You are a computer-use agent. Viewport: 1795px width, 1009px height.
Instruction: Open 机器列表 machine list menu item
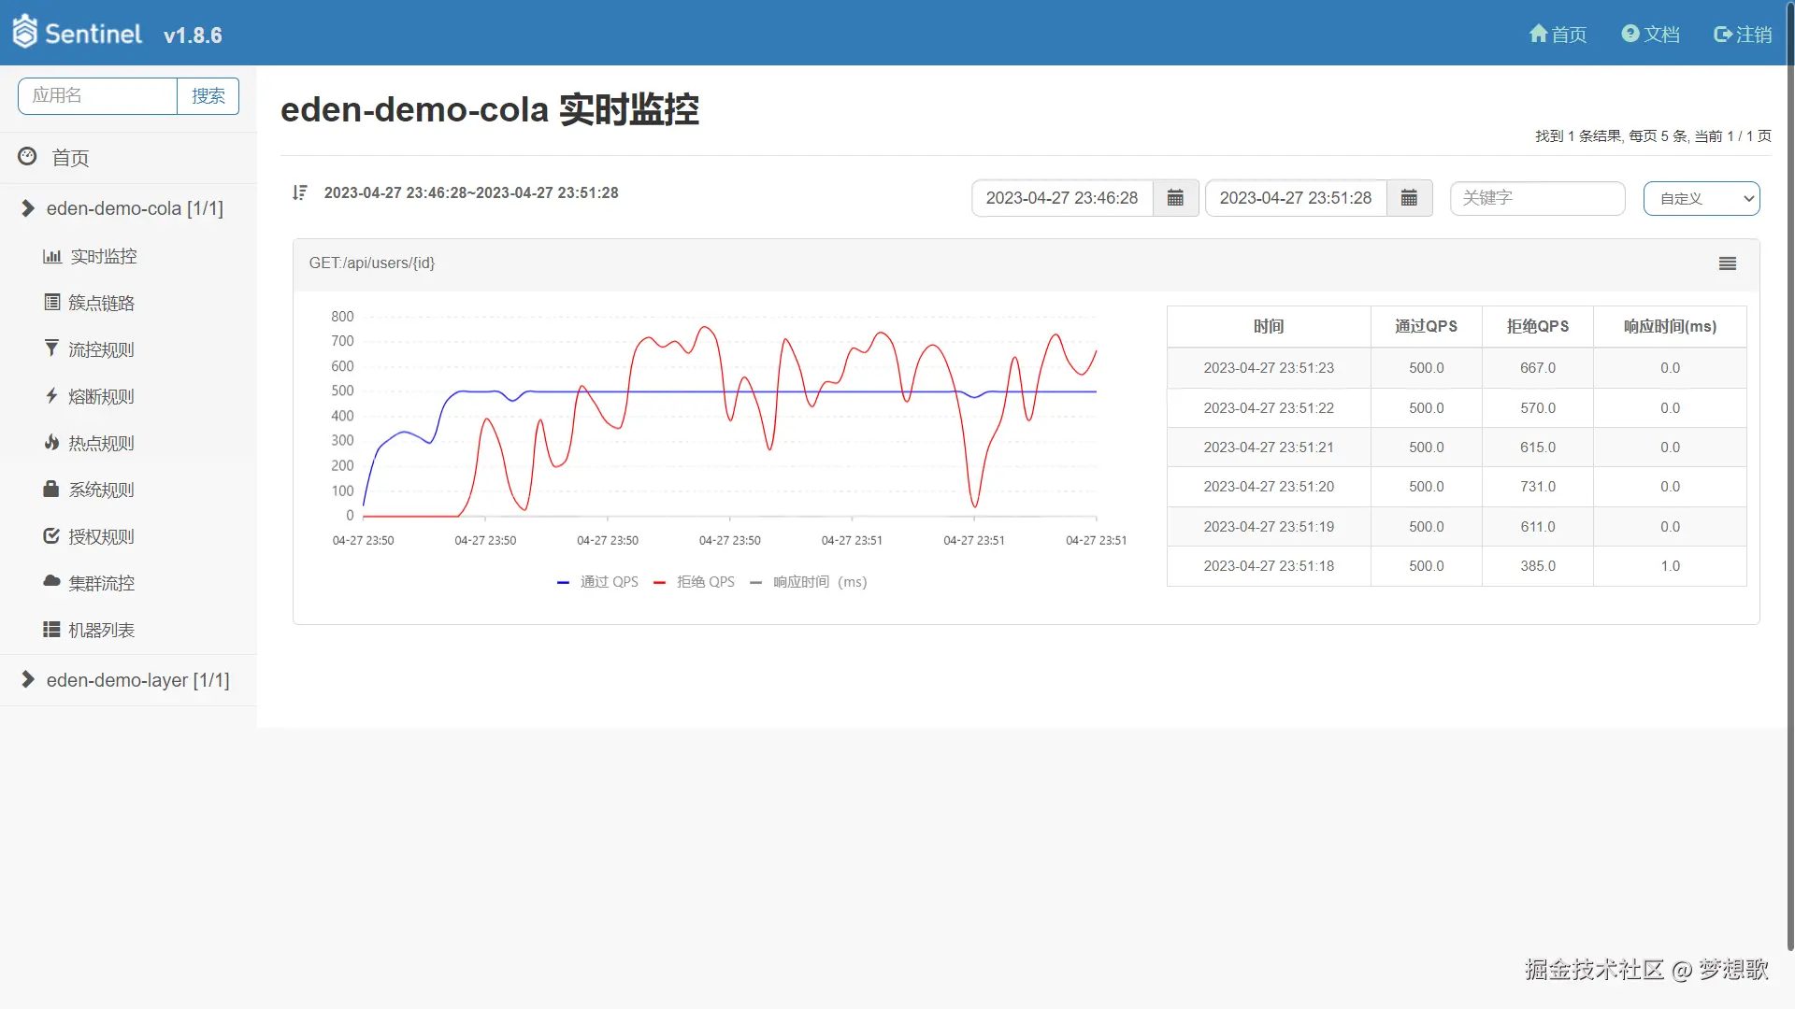[x=101, y=630]
